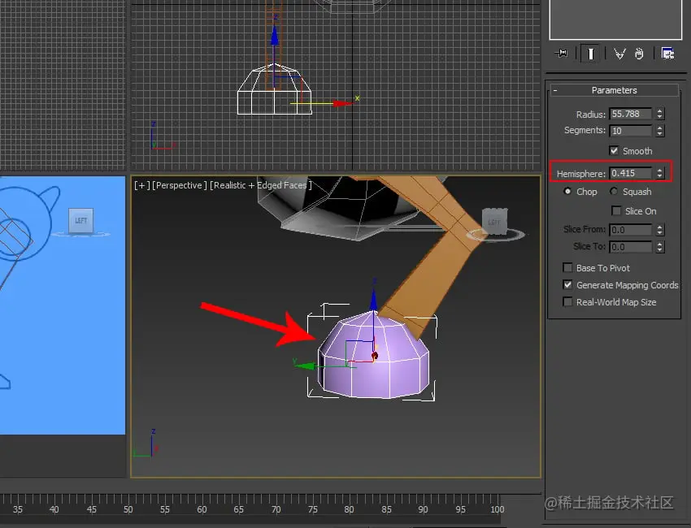691x528 pixels.
Task: Click the Slice To value field
Action: tap(631, 247)
